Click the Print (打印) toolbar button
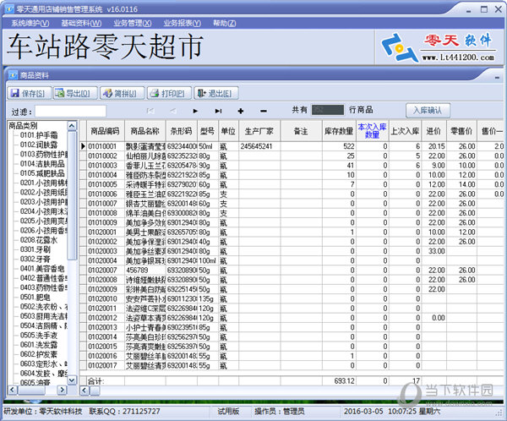Image resolution: width=507 pixels, height=421 pixels. [x=169, y=93]
